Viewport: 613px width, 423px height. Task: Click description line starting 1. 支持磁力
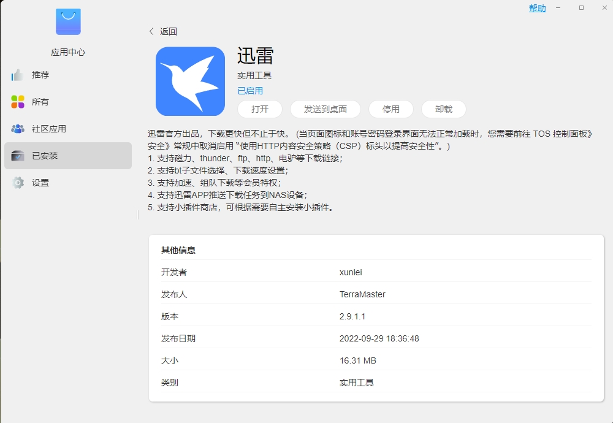245,158
